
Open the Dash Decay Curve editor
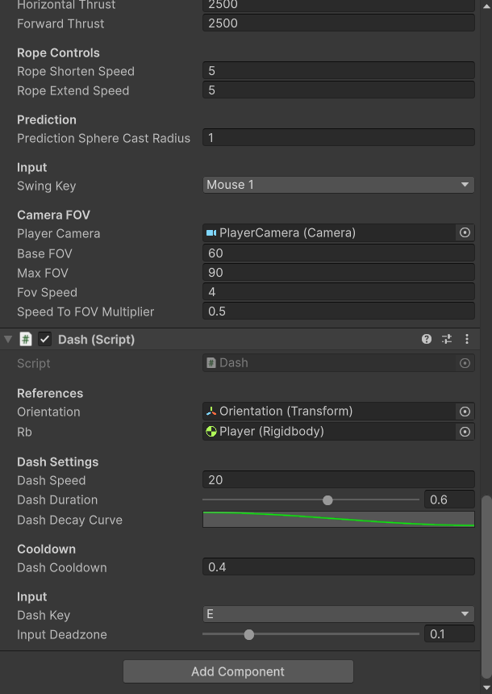coord(338,520)
